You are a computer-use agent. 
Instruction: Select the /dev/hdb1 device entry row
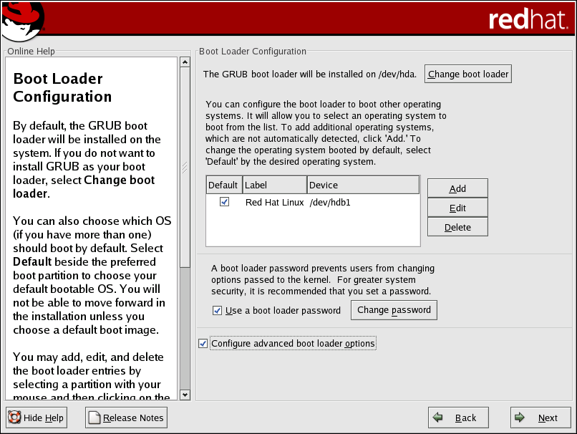click(329, 203)
